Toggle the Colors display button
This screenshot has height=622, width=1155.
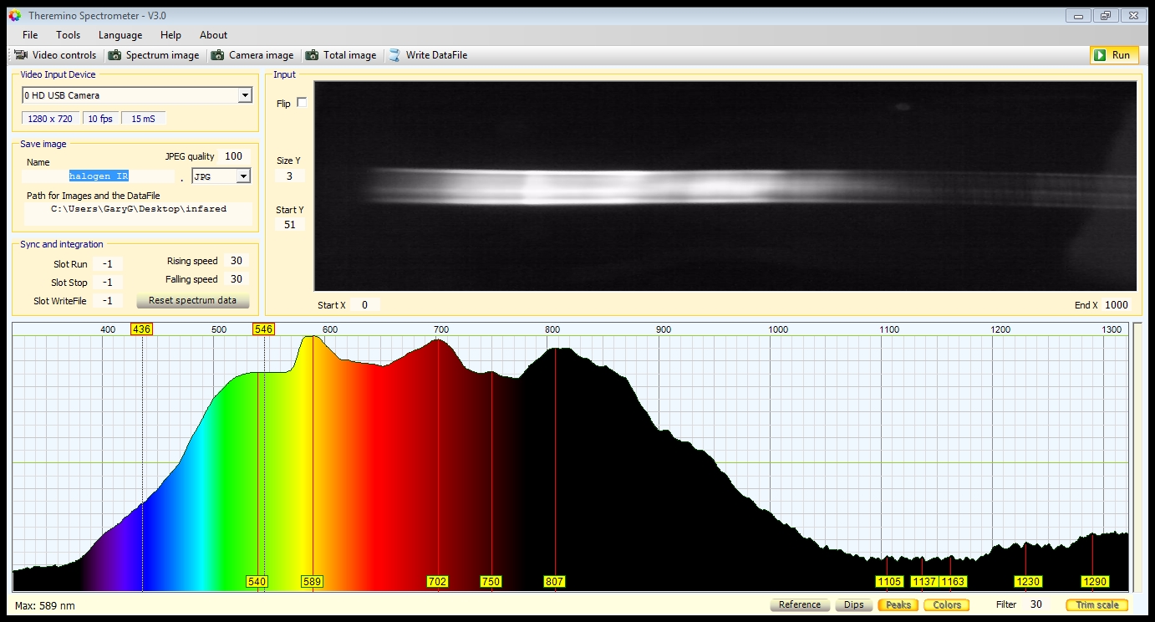tap(946, 604)
